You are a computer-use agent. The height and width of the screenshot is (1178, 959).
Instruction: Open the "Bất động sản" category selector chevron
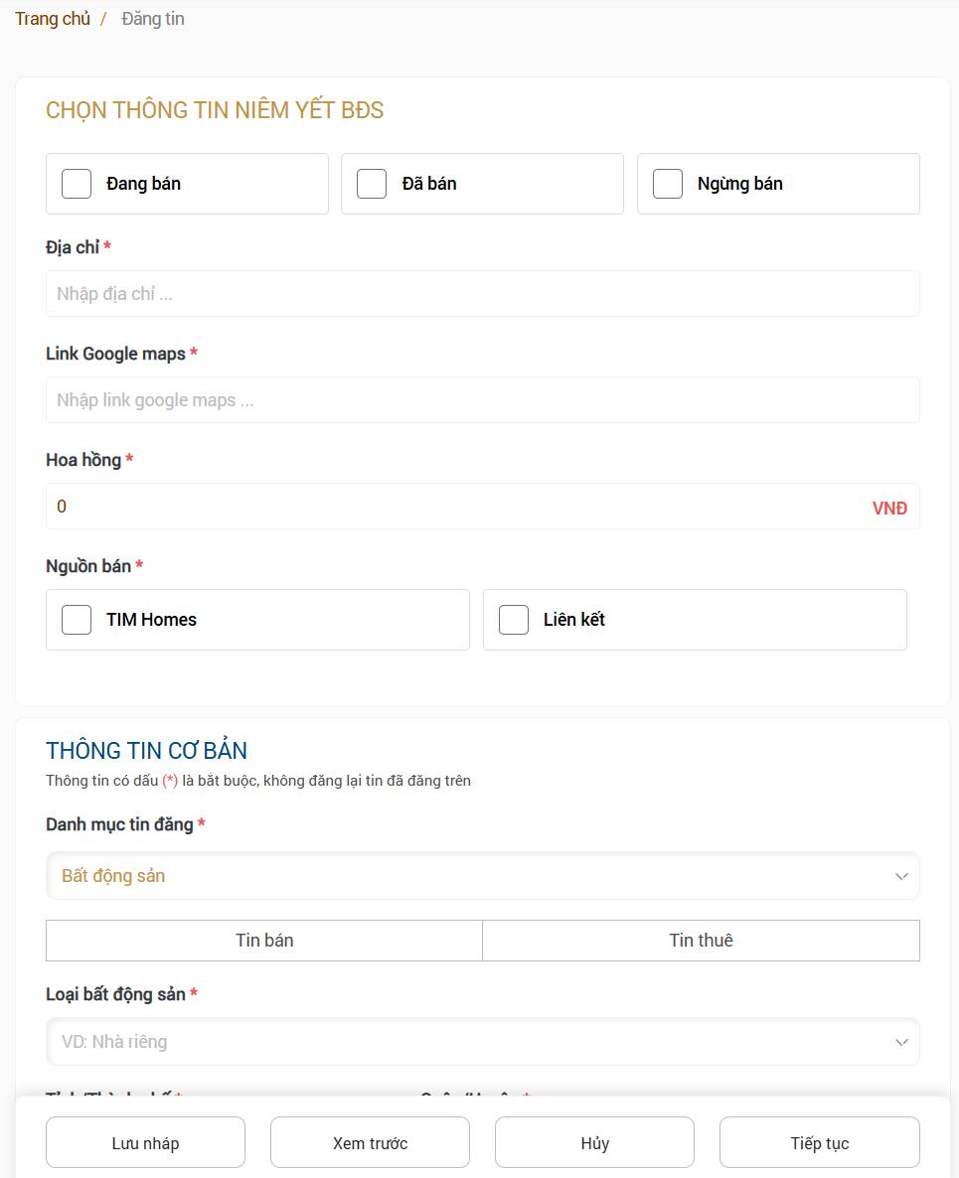(x=901, y=875)
